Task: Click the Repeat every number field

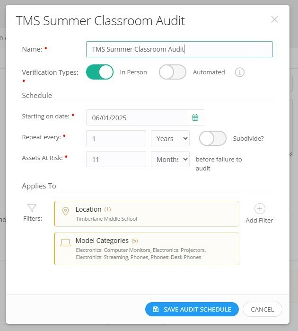Action: (x=116, y=138)
